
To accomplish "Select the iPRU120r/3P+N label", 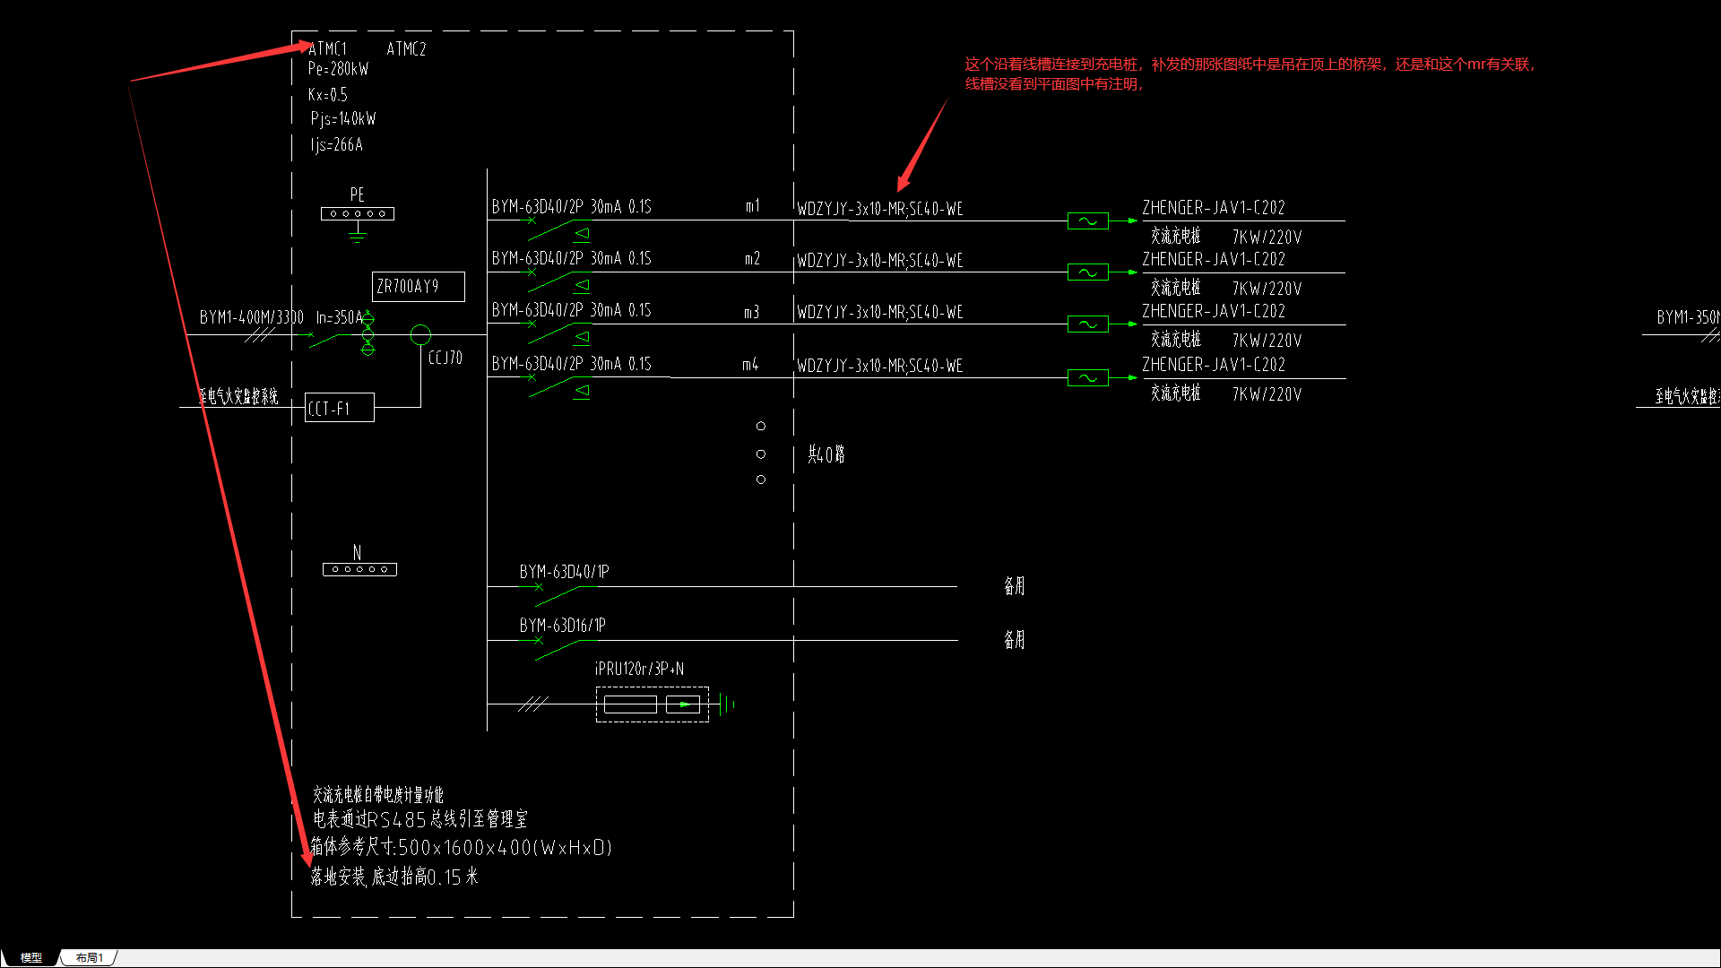I will 639,670.
